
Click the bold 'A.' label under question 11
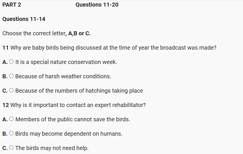(x=5, y=62)
